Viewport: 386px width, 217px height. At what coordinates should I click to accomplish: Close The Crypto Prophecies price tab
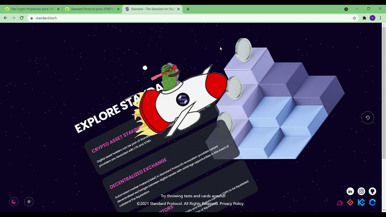pos(58,9)
